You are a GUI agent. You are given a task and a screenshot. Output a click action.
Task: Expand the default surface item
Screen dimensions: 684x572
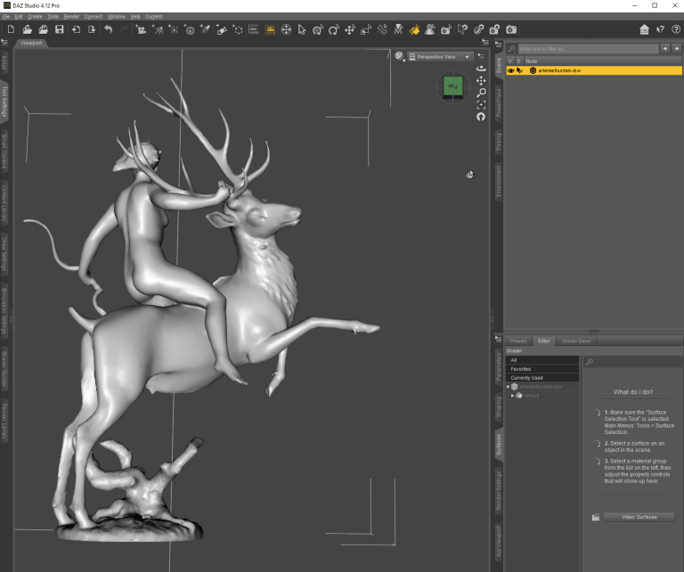tap(513, 396)
